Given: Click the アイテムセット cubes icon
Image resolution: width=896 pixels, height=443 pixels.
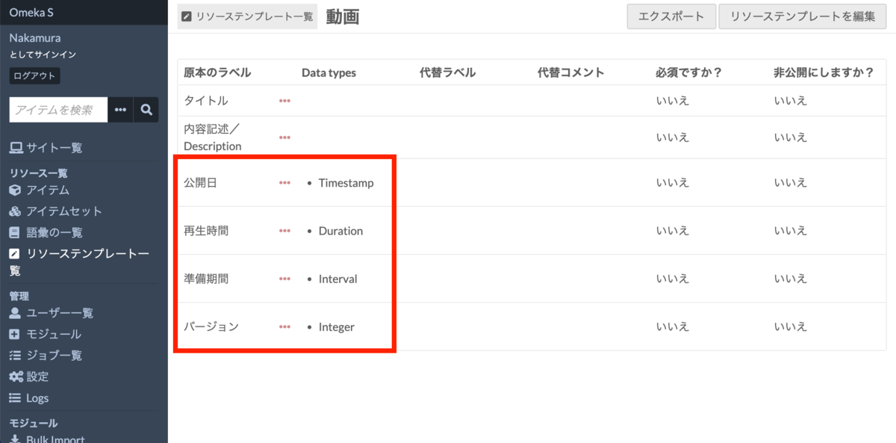Looking at the screenshot, I should coord(15,211).
